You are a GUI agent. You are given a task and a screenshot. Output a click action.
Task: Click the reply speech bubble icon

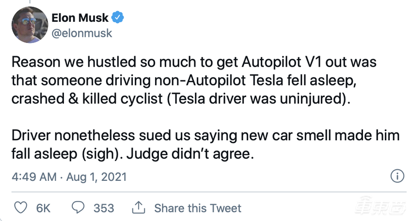[x=78, y=208]
